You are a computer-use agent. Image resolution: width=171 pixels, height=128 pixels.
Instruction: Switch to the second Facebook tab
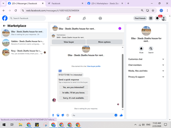pyautogui.click(x=66, y=3)
